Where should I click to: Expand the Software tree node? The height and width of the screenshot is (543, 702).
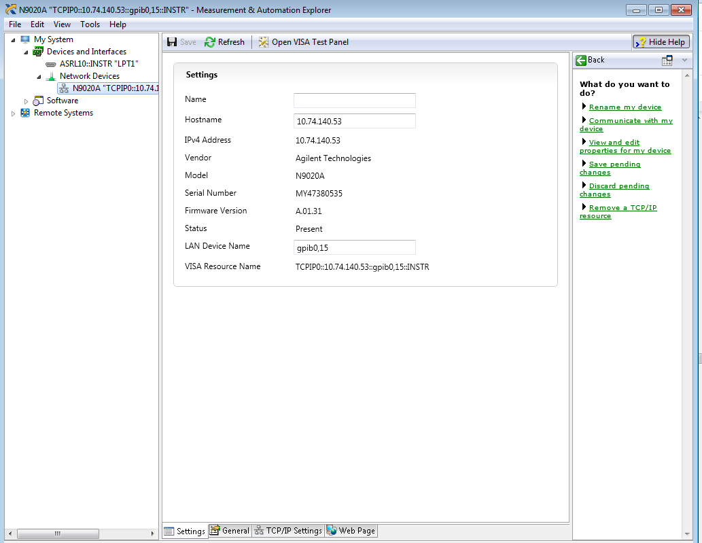[26, 102]
